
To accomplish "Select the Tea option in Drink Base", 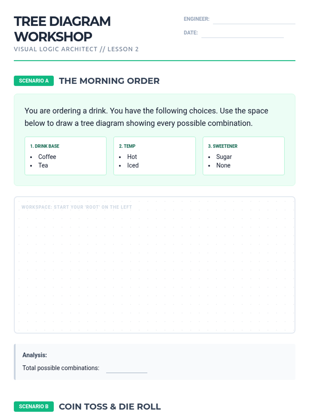I will [x=43, y=165].
